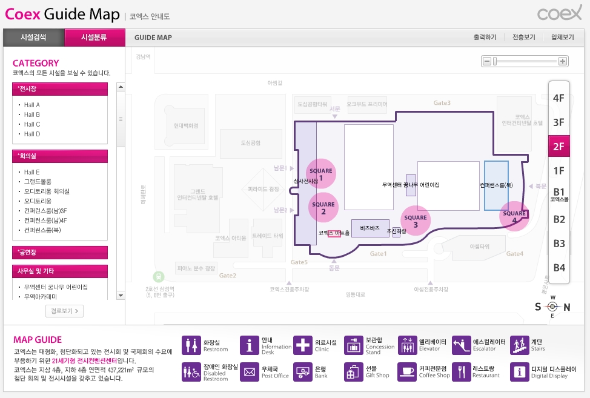
Task: Select Hall A in the list
Action: (x=32, y=105)
